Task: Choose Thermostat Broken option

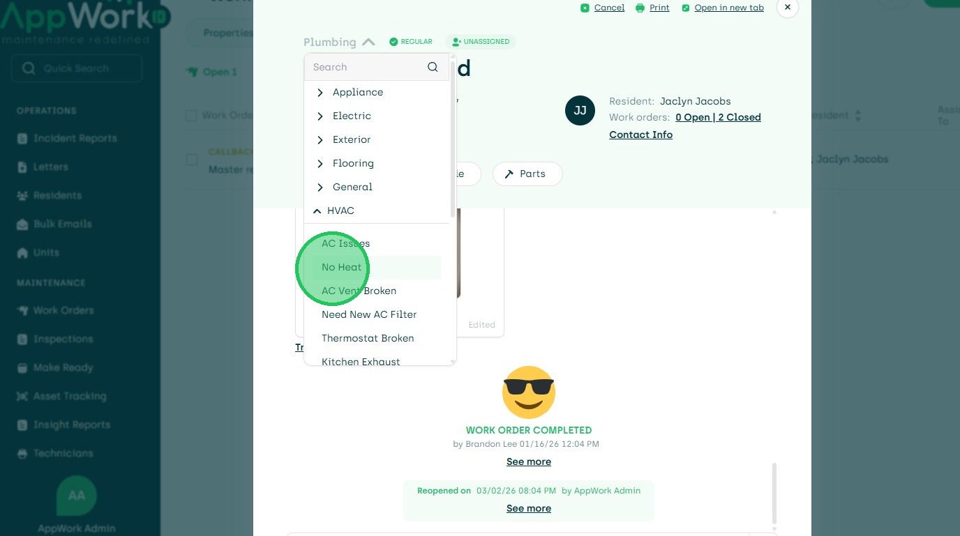Action: 368,338
